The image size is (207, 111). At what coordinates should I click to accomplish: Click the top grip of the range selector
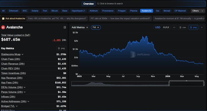click(x=186, y=81)
